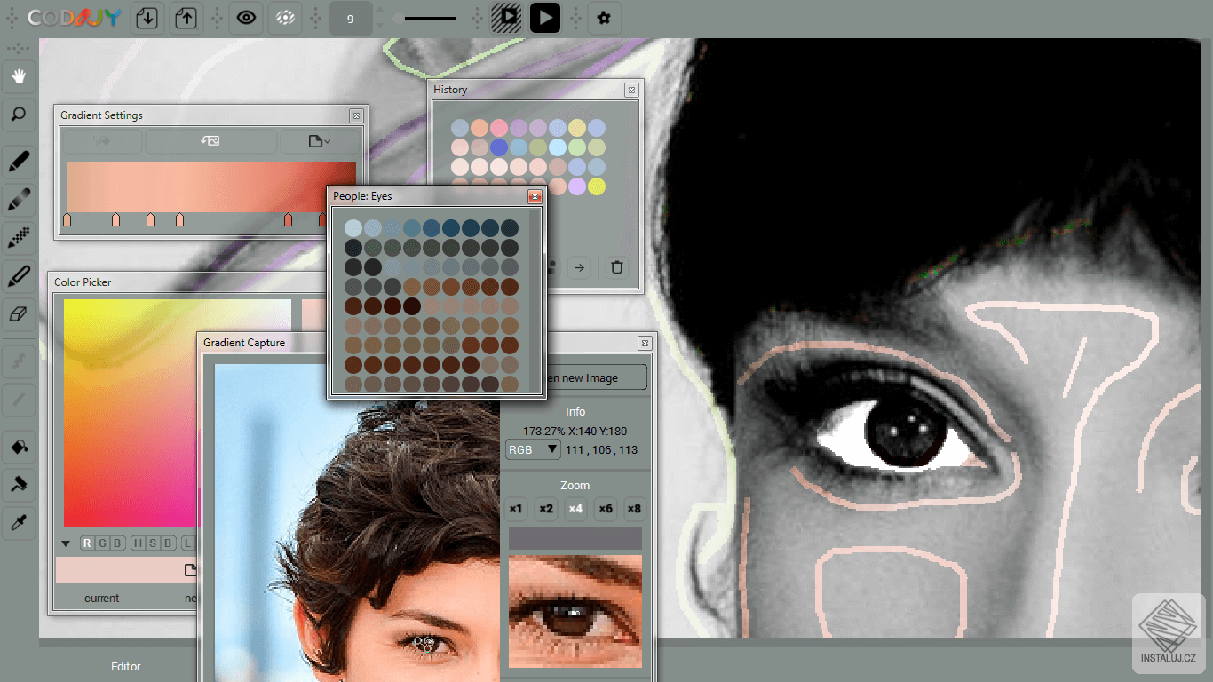
Task: Open an image with the import document icon
Action: tap(147, 18)
